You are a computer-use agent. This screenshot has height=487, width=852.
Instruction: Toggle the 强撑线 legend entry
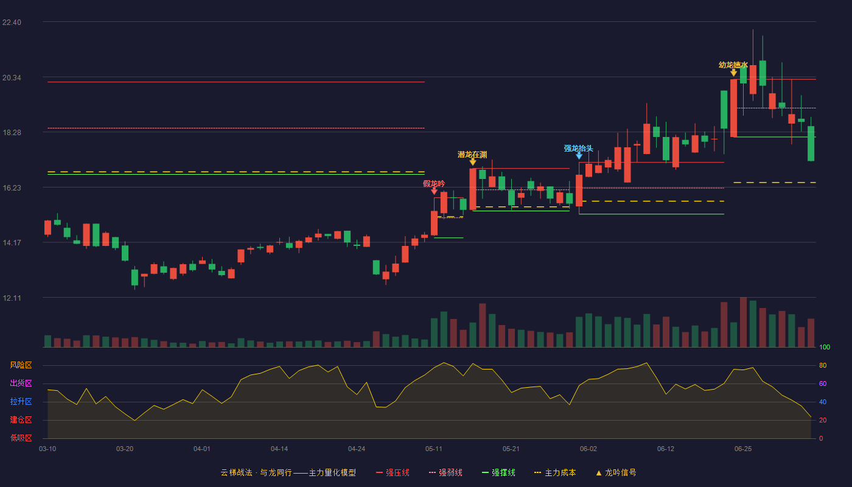[498, 472]
